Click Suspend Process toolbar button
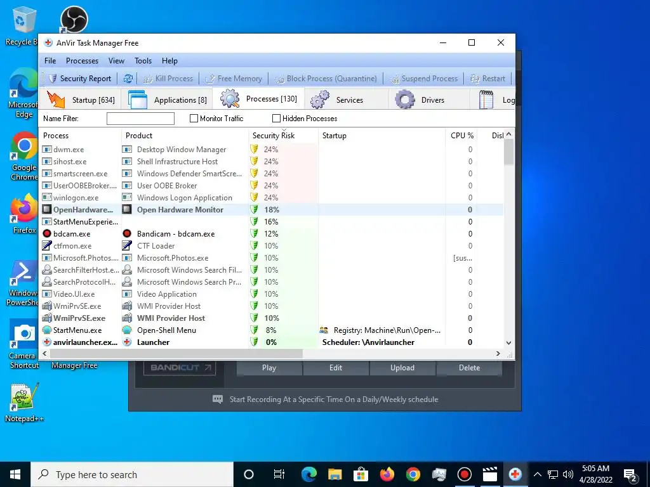 coord(423,78)
